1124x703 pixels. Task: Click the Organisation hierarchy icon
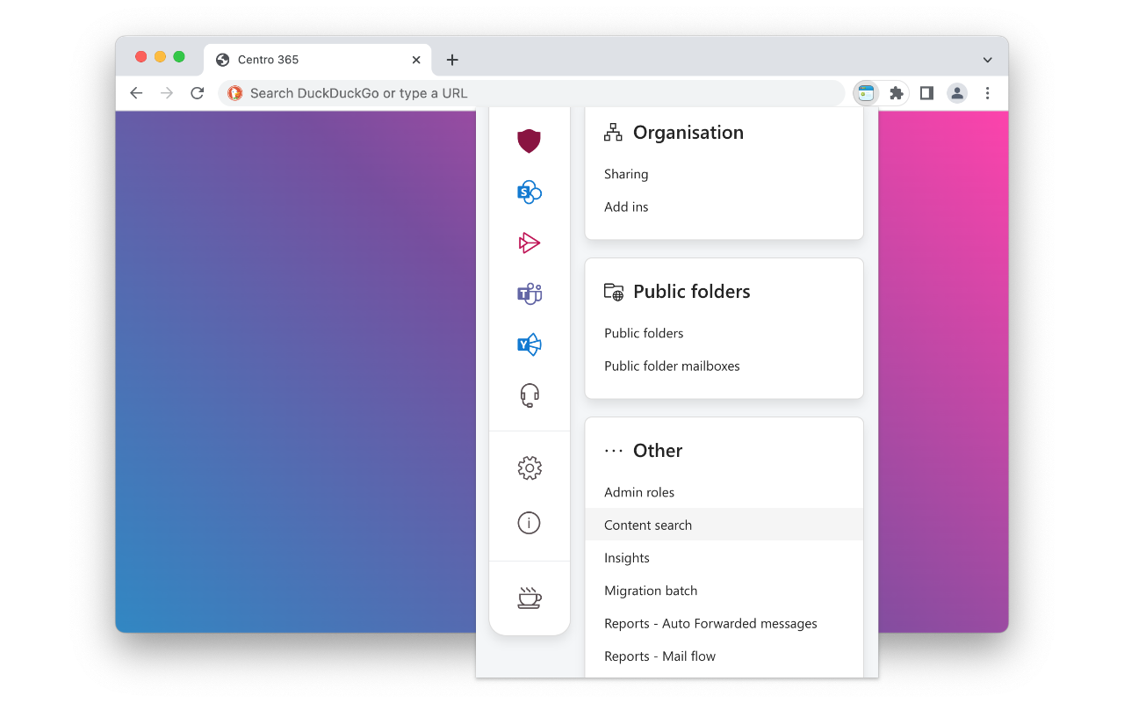(613, 133)
